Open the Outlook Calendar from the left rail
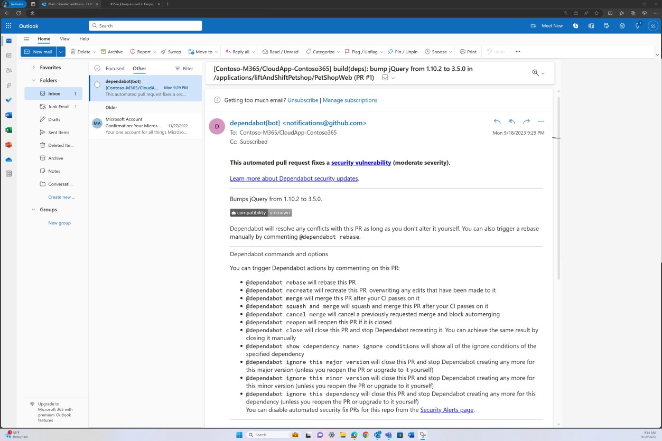Viewport: 662px width, 441px height. pos(8,55)
